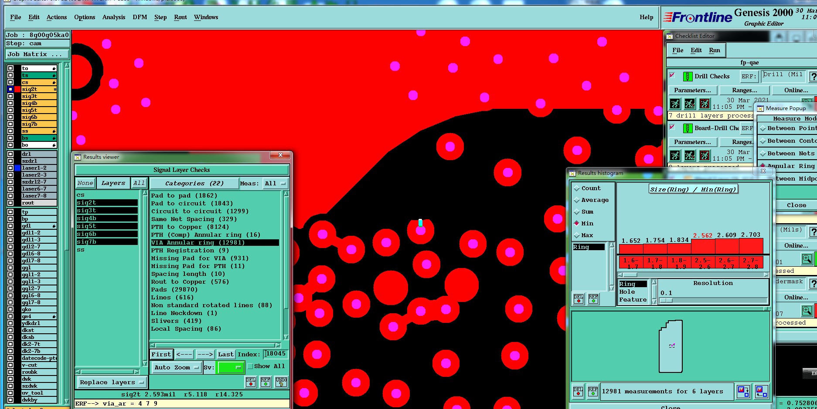Enable Show All checkbox in Results viewer
This screenshot has width=817, height=409.
tap(250, 366)
